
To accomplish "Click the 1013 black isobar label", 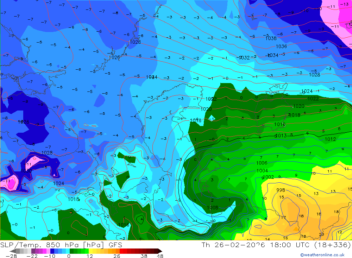I will (281, 136).
